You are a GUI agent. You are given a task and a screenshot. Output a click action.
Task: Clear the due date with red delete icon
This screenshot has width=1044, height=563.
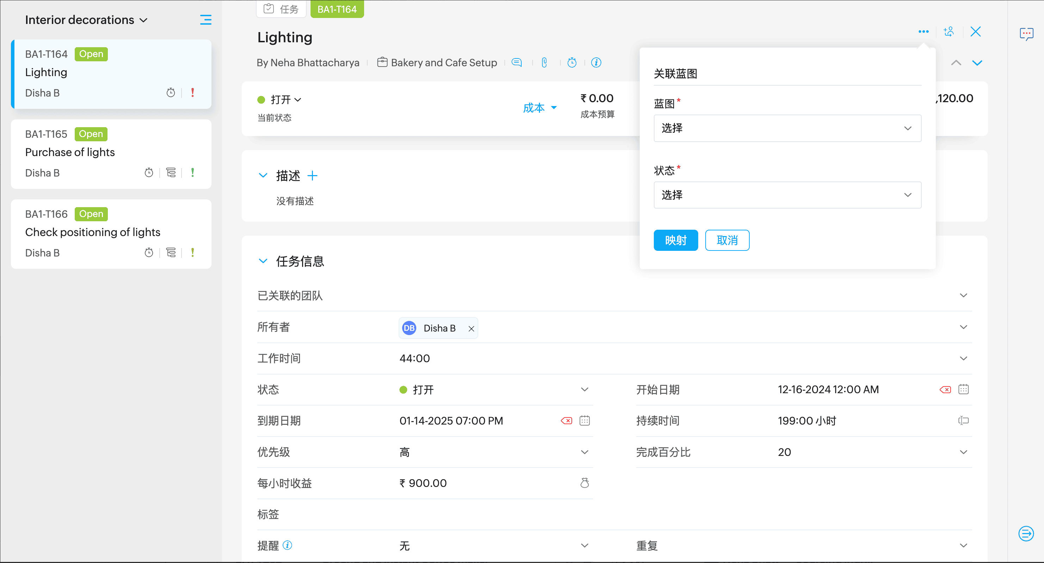(x=566, y=421)
